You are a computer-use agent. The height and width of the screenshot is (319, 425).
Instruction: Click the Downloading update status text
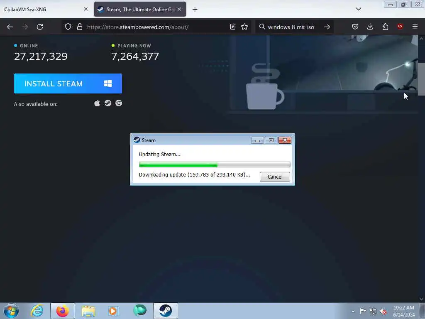[x=194, y=175]
